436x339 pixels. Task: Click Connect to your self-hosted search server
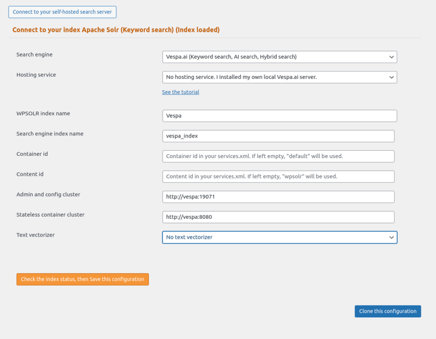coord(62,12)
